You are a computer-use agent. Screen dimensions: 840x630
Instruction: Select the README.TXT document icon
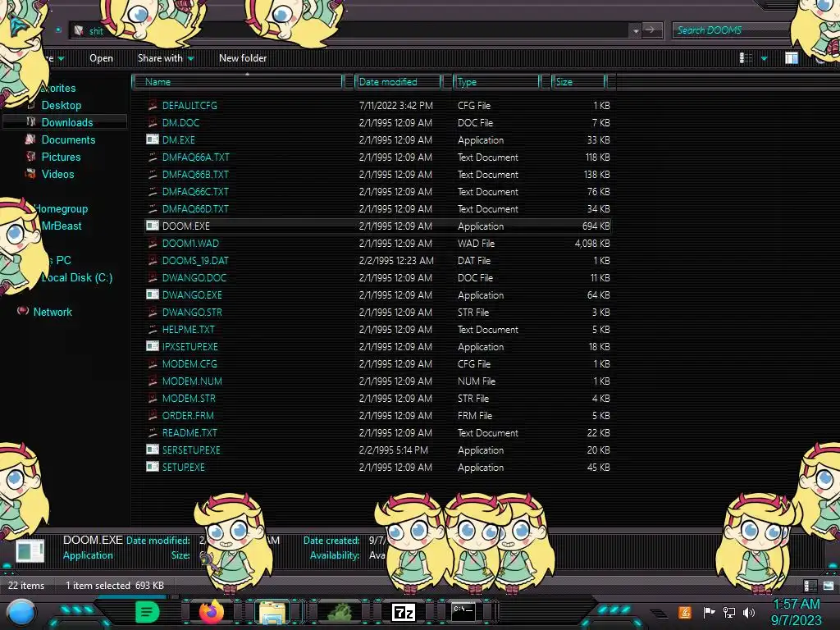(153, 433)
